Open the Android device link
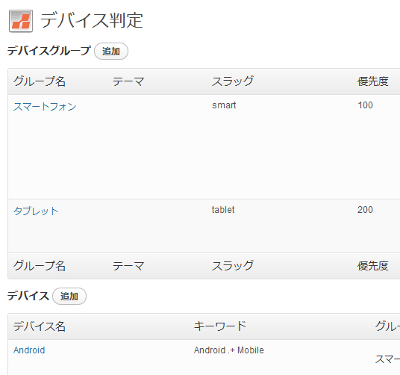 click(29, 350)
